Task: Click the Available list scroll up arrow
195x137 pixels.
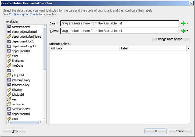Action: (45, 26)
